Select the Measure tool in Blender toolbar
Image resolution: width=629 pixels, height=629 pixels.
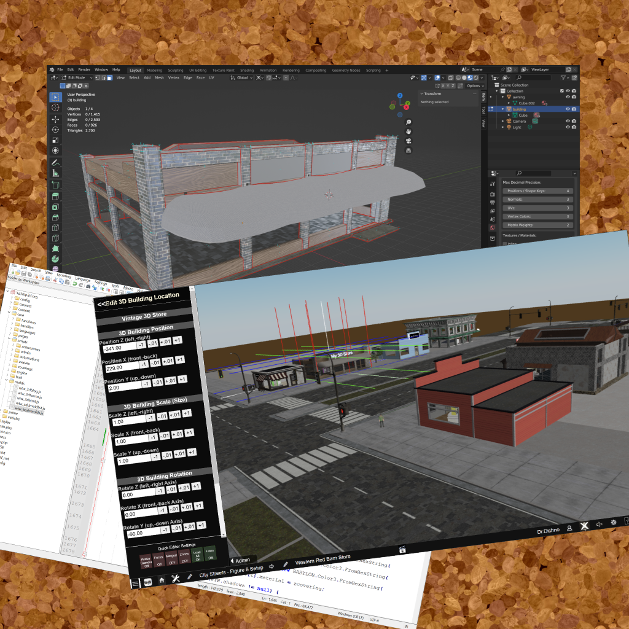[x=56, y=173]
